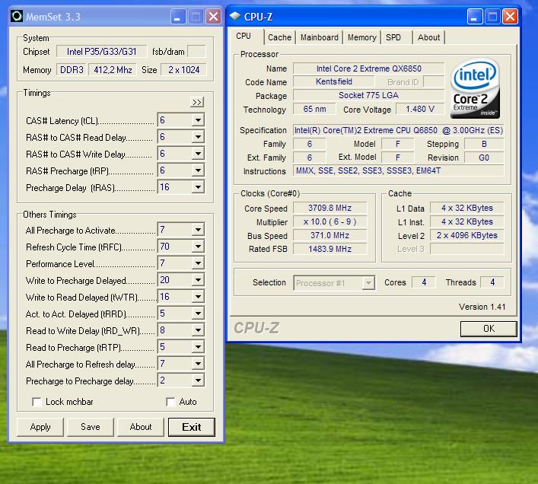
Task: Expand timings with the >> button
Action: [197, 102]
